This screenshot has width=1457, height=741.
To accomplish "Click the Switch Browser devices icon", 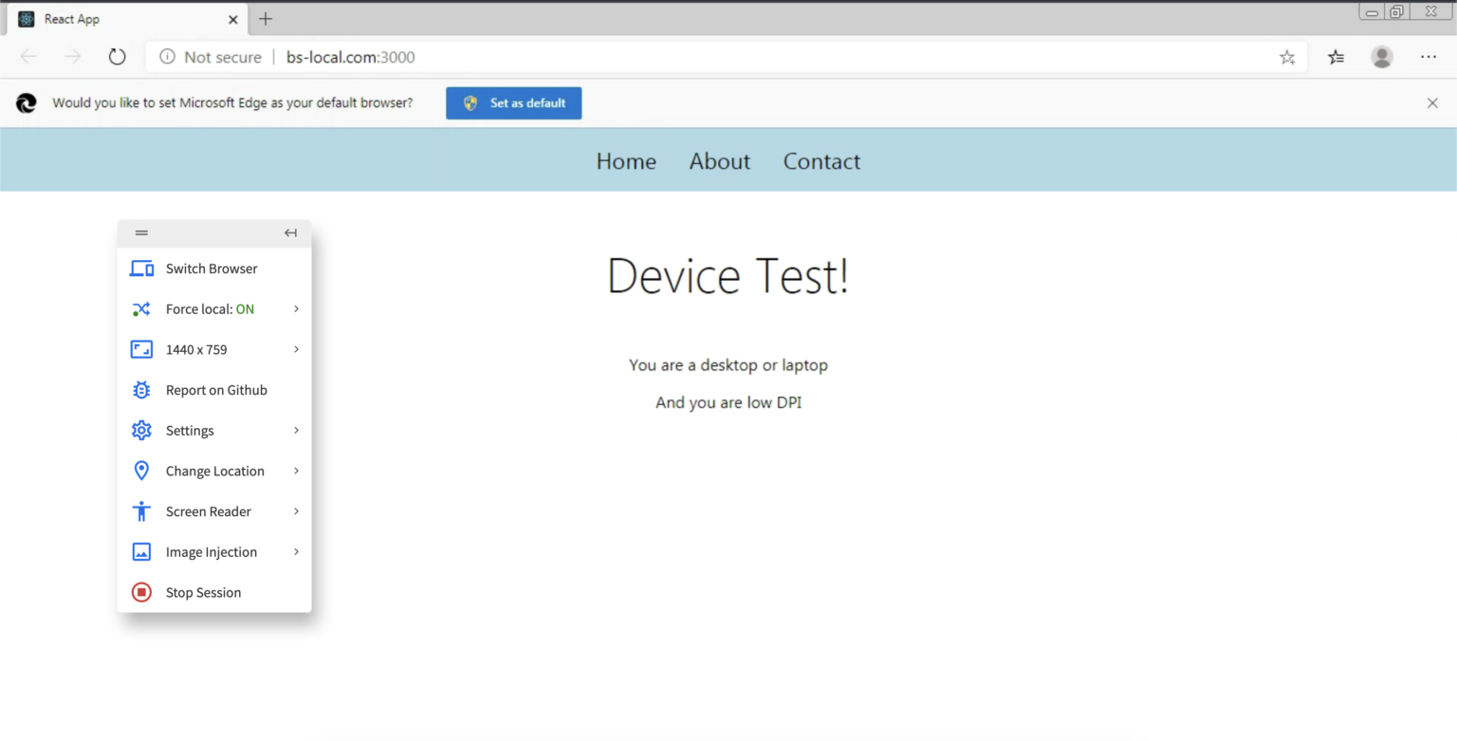I will pos(141,269).
